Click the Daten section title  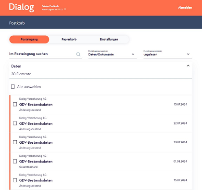point(16,66)
